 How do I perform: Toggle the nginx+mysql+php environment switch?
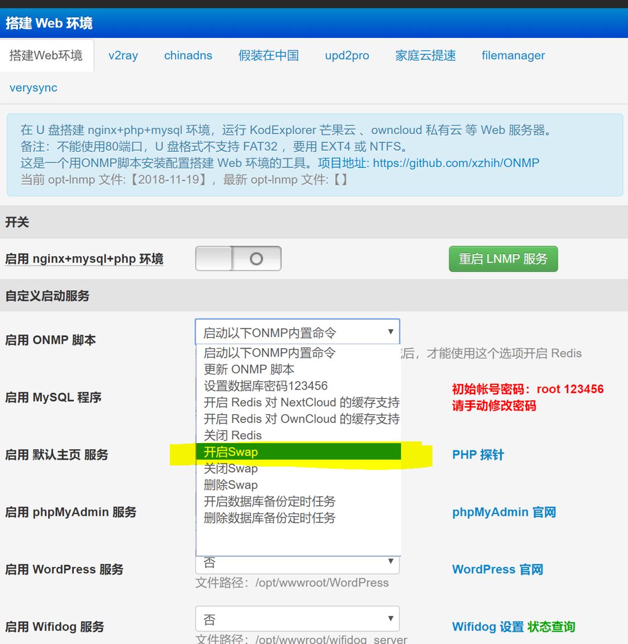[238, 259]
